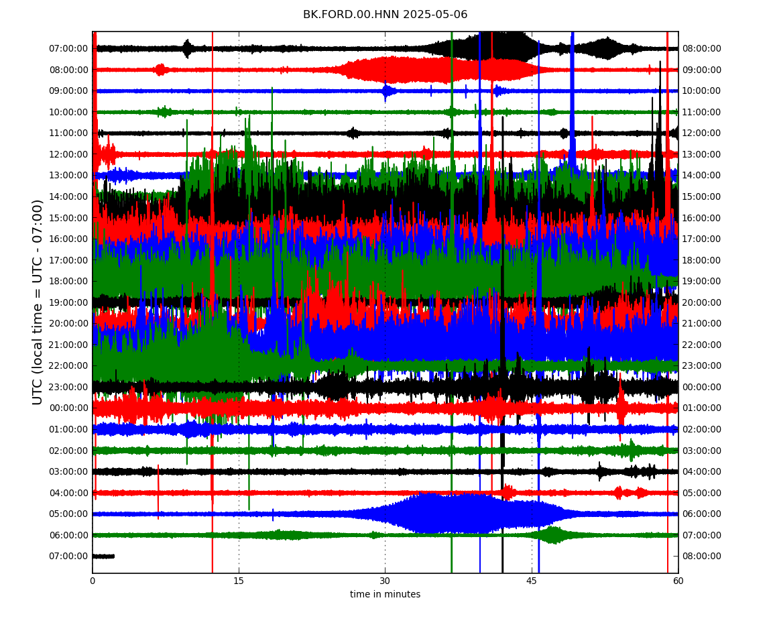Viewport: 771px width, 637px height.
Task: Click the right 12:00:00 local time label
Action: [702, 133]
